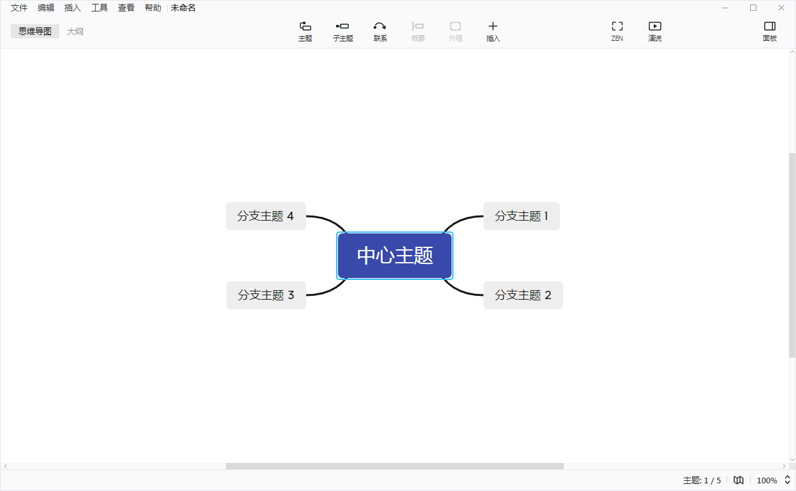Click the horizontal scrollbar thumb

coord(395,466)
